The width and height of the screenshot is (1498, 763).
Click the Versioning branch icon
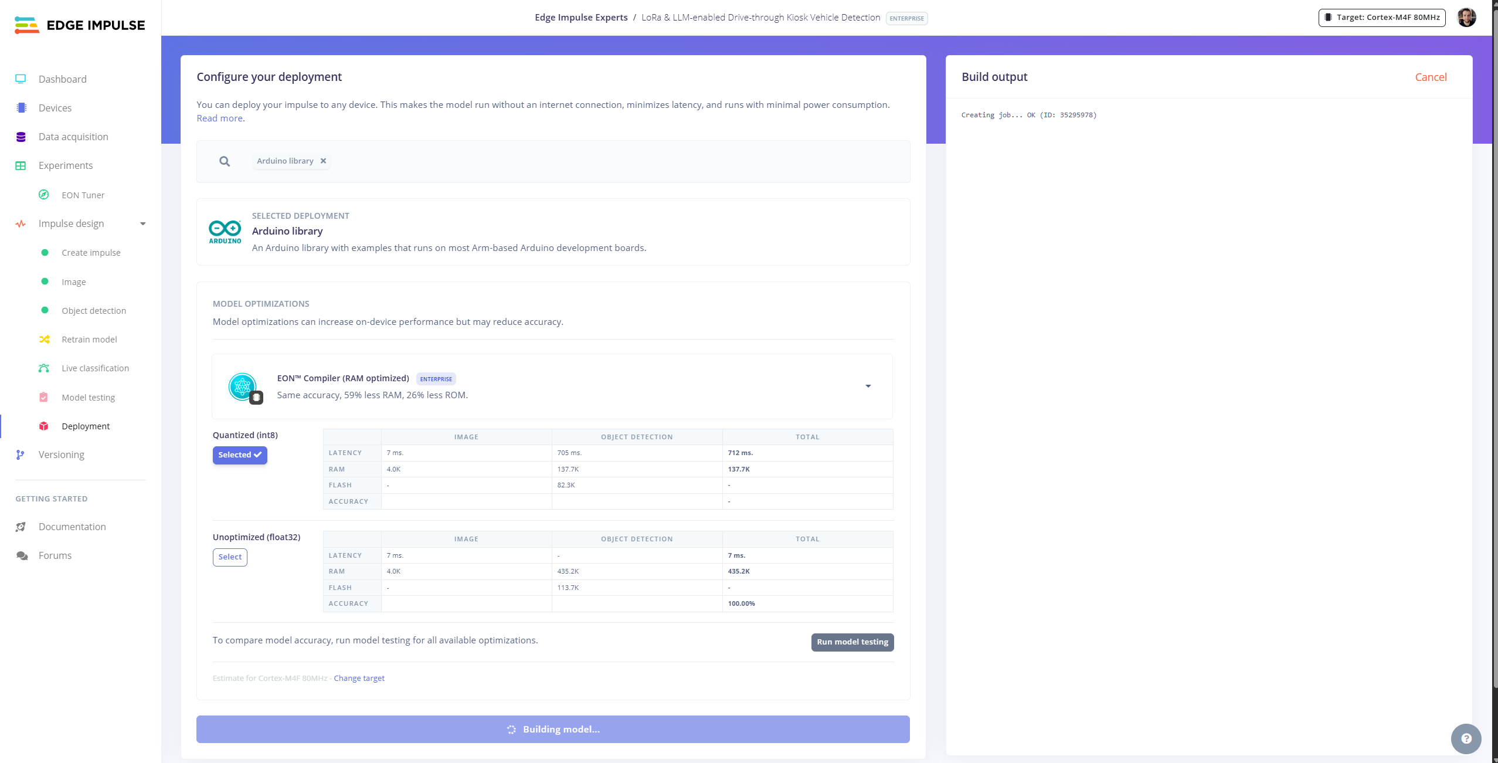pos(21,455)
